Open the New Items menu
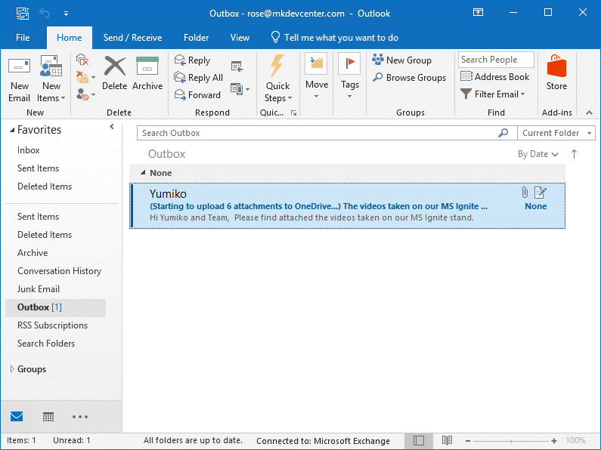This screenshot has width=601, height=450. [51, 79]
